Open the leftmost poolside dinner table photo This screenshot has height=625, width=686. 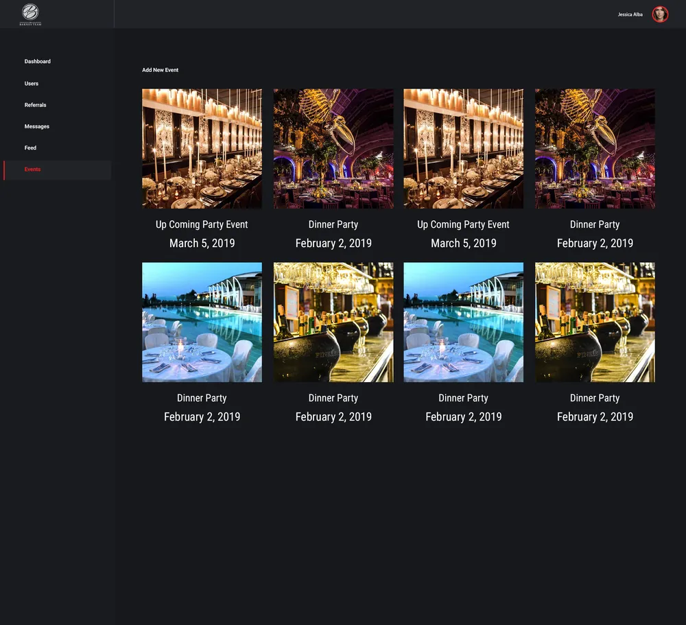pos(202,322)
